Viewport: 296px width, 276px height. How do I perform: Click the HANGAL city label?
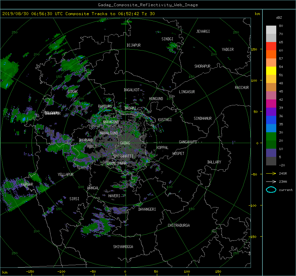click(93, 188)
